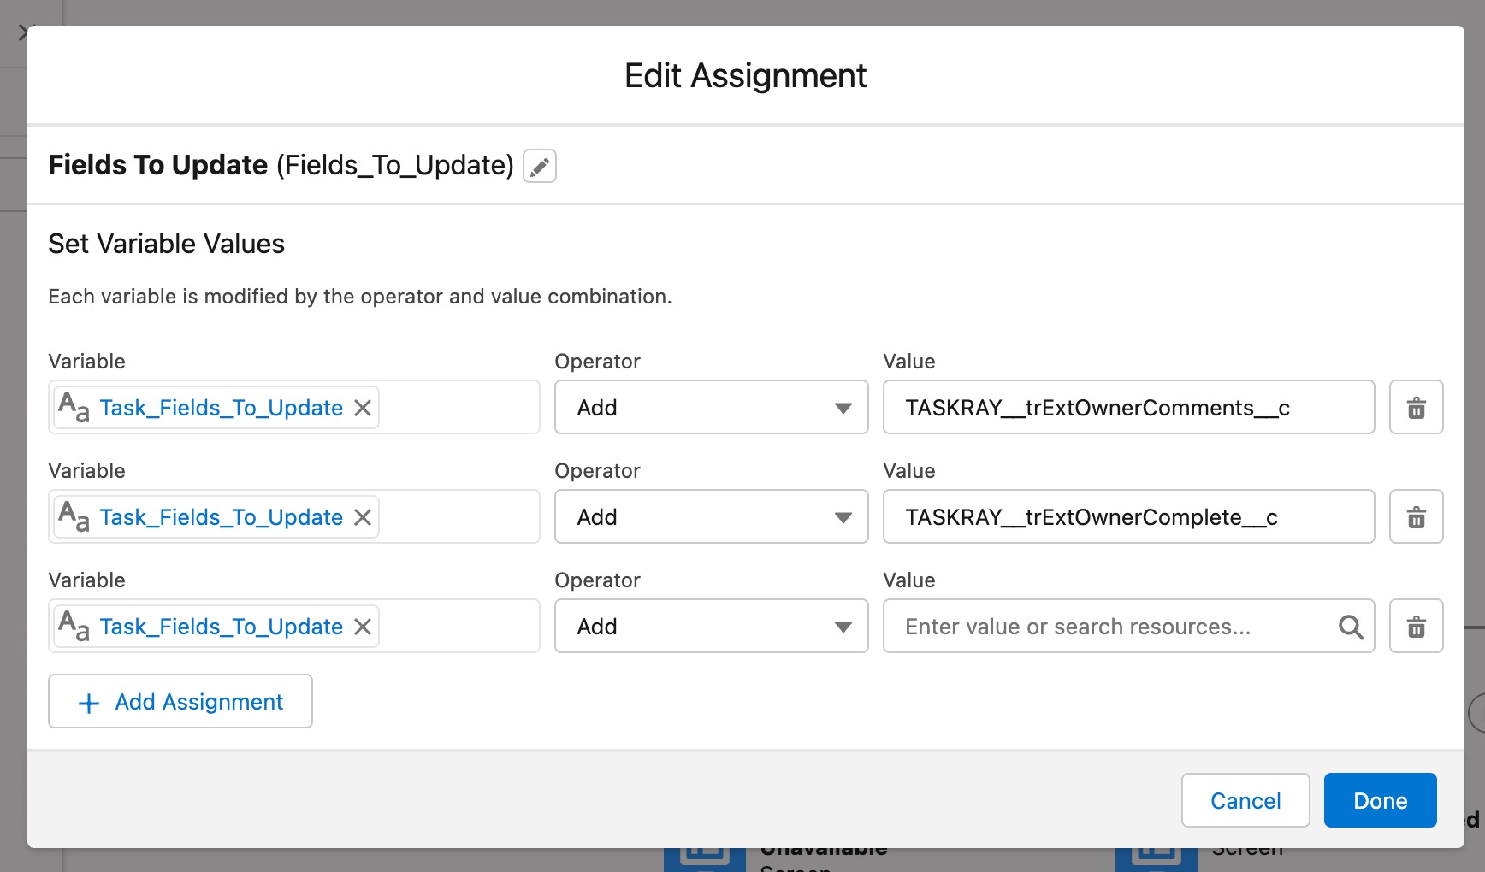The width and height of the screenshot is (1485, 872).
Task: Click the plus icon beside Add Assignment
Action: (x=86, y=702)
